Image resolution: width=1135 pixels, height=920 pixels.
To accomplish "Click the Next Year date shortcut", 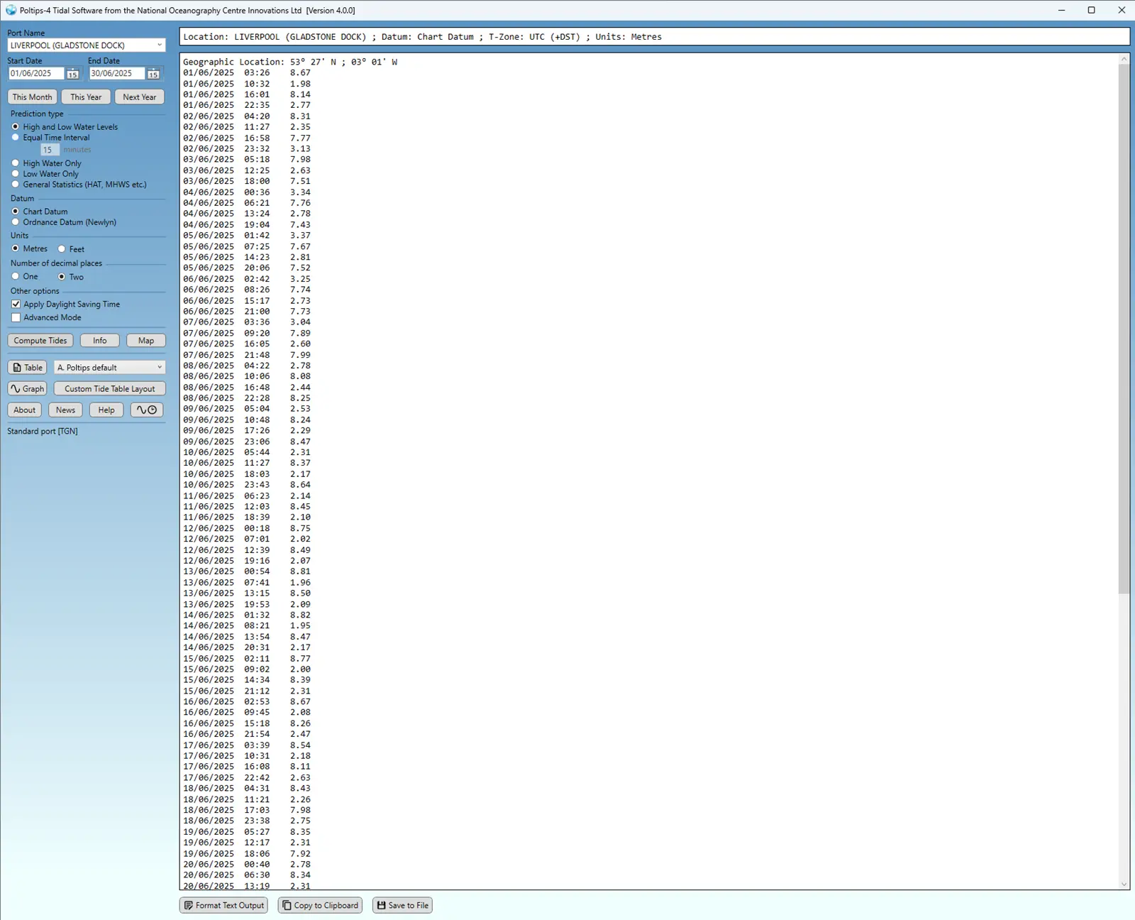I will point(140,97).
